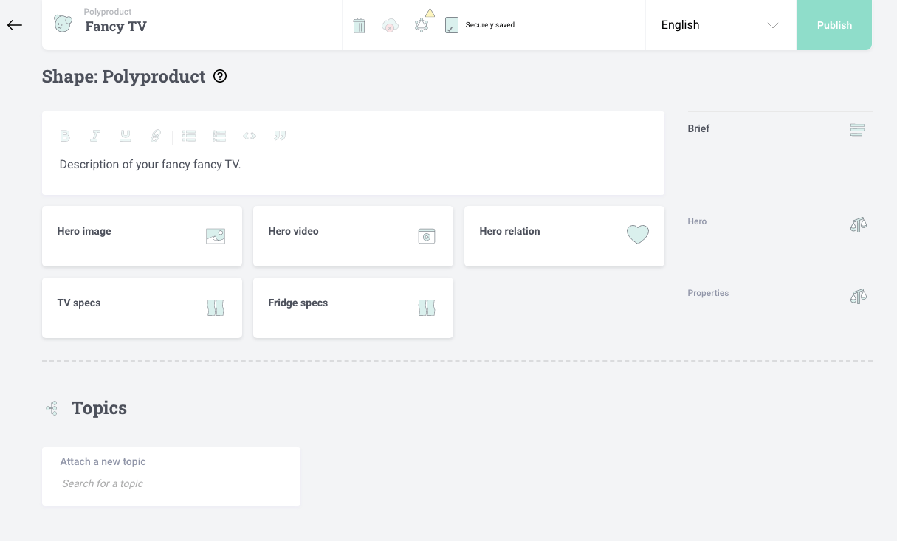Open the star icon with warning badge
The image size is (897, 541).
tap(422, 25)
